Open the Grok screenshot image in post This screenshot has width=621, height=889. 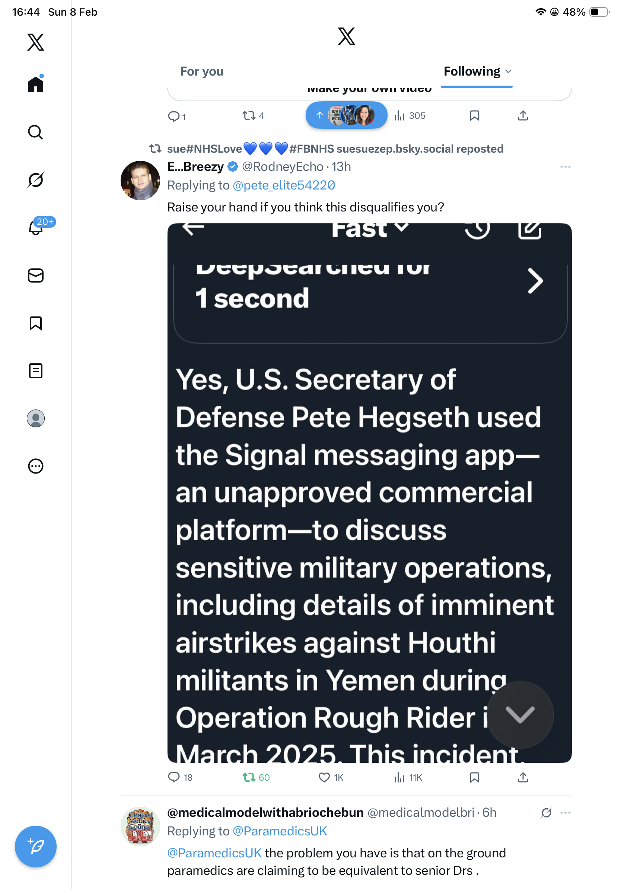click(369, 493)
